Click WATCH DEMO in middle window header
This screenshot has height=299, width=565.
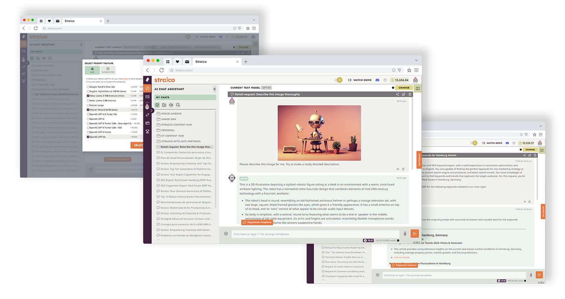[359, 80]
